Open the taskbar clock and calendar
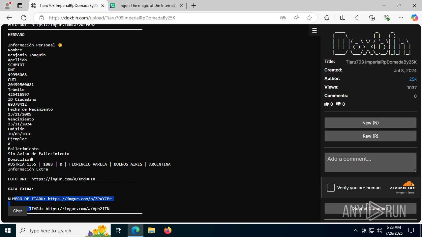422x237 pixels. click(x=394, y=230)
